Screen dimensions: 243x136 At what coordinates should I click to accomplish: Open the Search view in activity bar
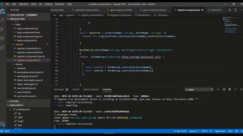pos(2,20)
